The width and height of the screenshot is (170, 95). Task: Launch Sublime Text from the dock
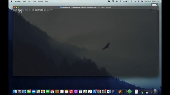(x=120, y=92)
